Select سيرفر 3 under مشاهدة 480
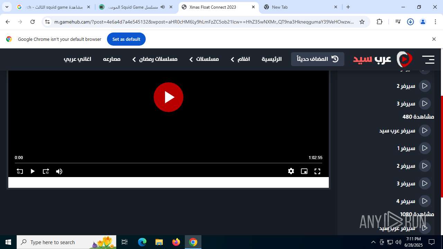 (413, 183)
